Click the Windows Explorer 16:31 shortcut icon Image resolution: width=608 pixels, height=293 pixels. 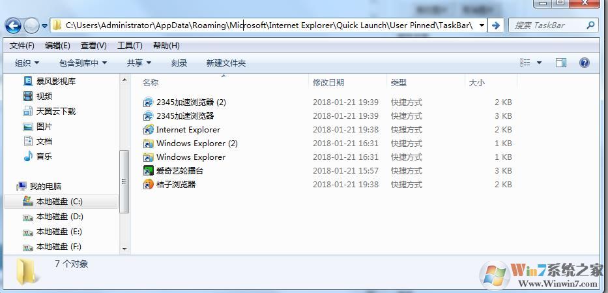pos(148,157)
